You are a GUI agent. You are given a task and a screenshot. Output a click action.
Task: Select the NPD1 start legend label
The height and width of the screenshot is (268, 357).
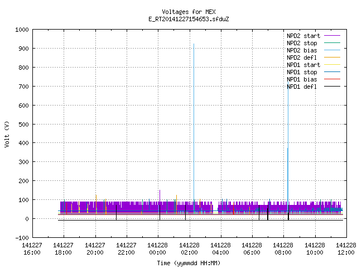(x=303, y=65)
